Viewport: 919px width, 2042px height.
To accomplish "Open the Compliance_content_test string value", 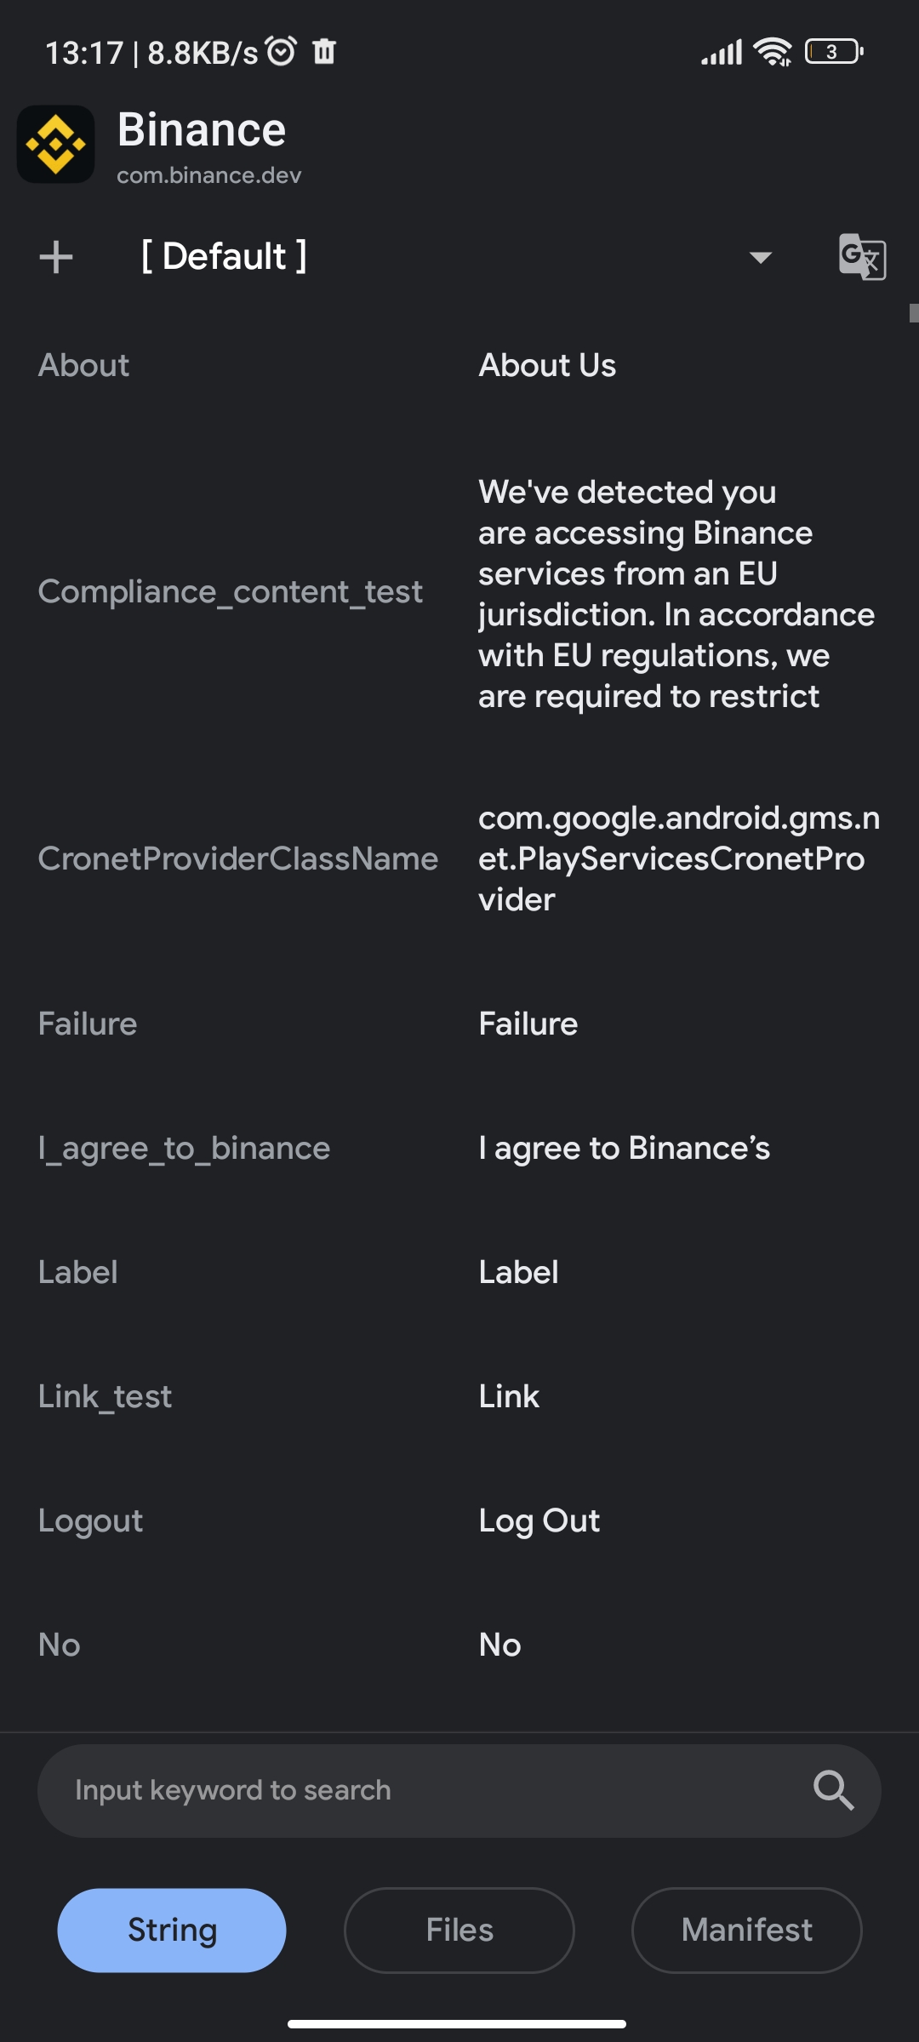I will point(676,593).
